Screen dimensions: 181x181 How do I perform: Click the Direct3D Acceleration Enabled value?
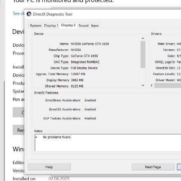[90, 109]
